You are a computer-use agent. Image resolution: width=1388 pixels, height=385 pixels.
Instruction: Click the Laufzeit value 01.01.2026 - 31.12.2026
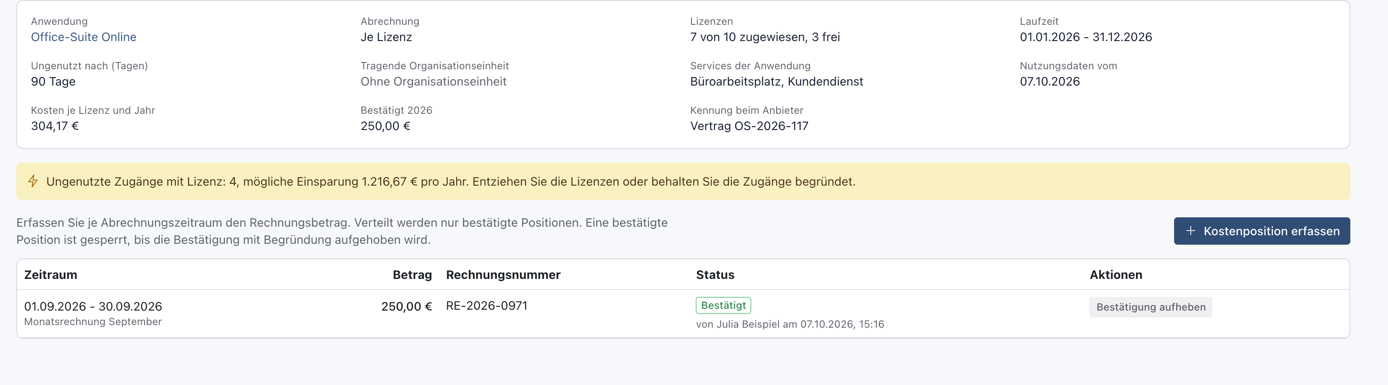(x=1086, y=37)
